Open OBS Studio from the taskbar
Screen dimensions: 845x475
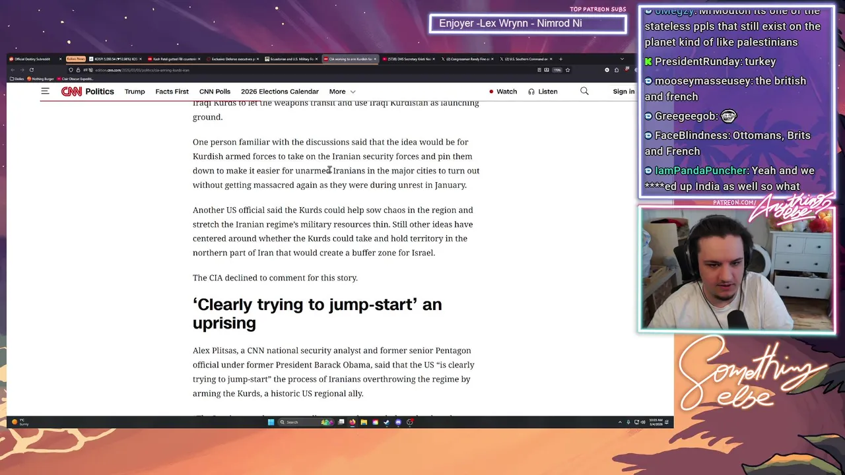pyautogui.click(x=410, y=422)
